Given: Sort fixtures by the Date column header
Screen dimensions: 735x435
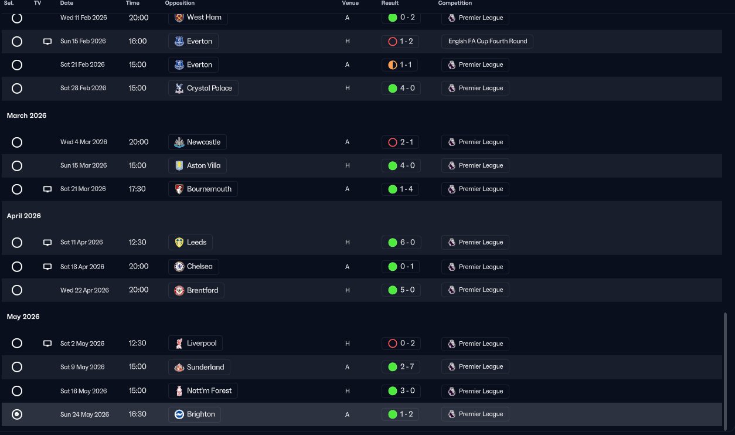Looking at the screenshot, I should pyautogui.click(x=67, y=4).
